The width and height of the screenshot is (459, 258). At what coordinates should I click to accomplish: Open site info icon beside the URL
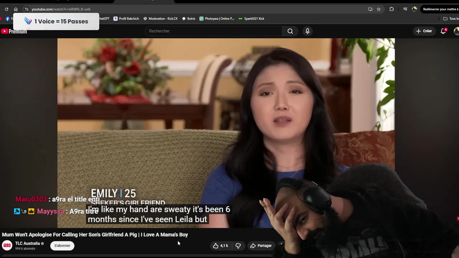[27, 9]
